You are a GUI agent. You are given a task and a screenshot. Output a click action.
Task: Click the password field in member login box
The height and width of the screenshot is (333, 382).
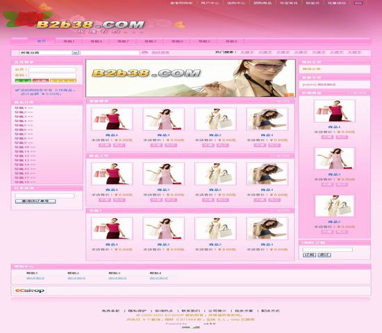(x=53, y=76)
